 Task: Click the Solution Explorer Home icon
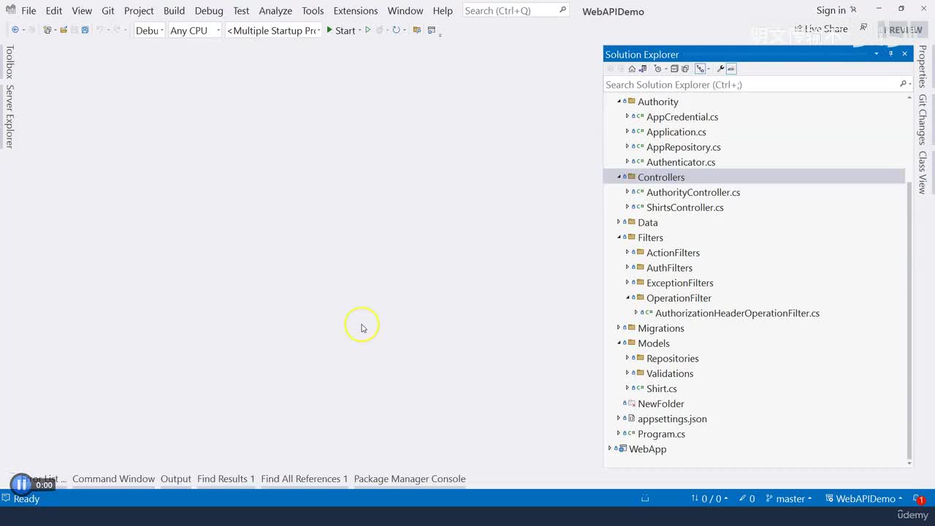coord(632,69)
